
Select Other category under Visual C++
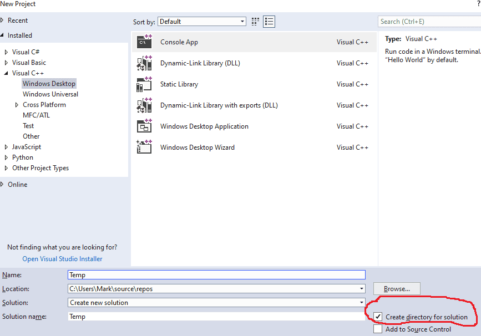(x=31, y=136)
